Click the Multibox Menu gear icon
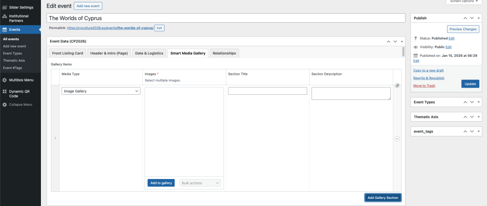Viewport: 487px width, 206px height. (5, 80)
